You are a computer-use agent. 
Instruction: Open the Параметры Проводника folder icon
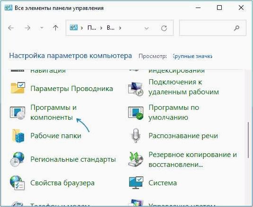pos(18,88)
